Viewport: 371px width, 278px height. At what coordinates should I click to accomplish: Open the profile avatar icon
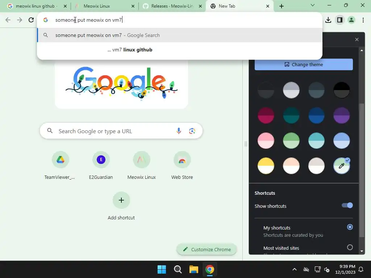coord(351,20)
